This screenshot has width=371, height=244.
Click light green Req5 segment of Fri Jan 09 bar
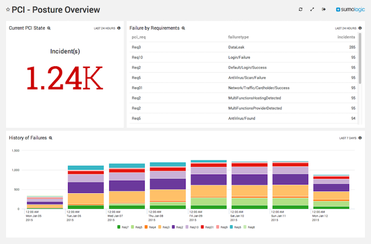(x=208, y=202)
